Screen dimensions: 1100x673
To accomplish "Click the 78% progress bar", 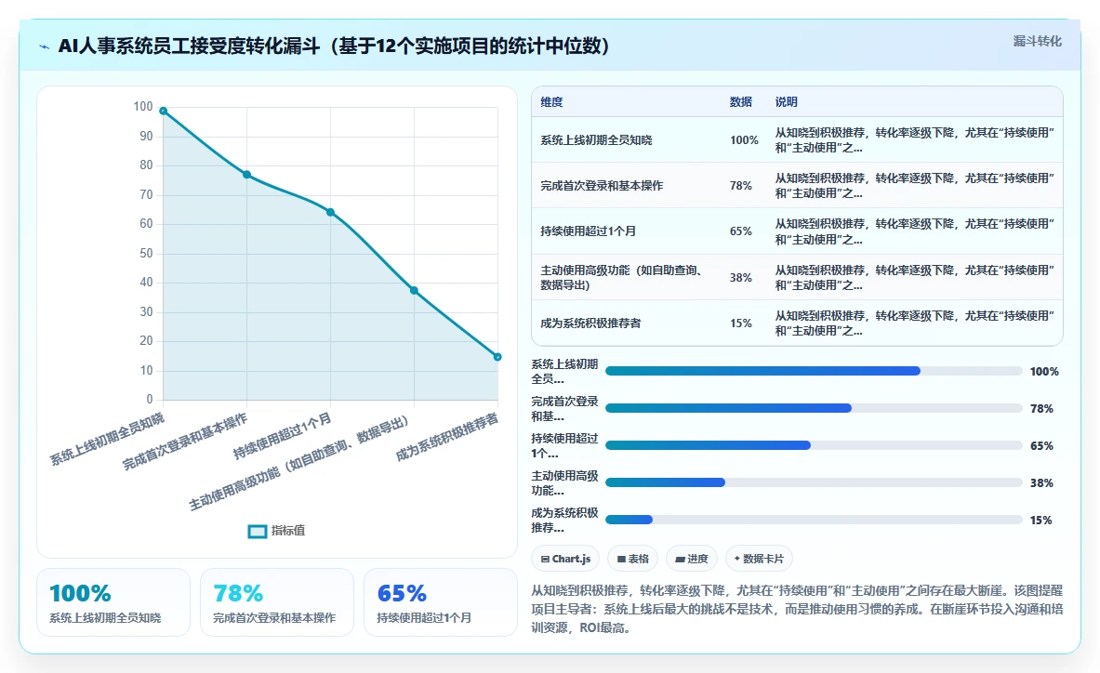I will (814, 408).
